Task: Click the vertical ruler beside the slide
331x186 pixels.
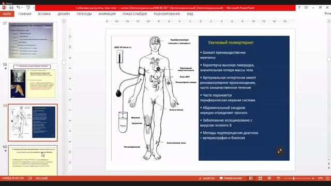Action: (x=70, y=99)
